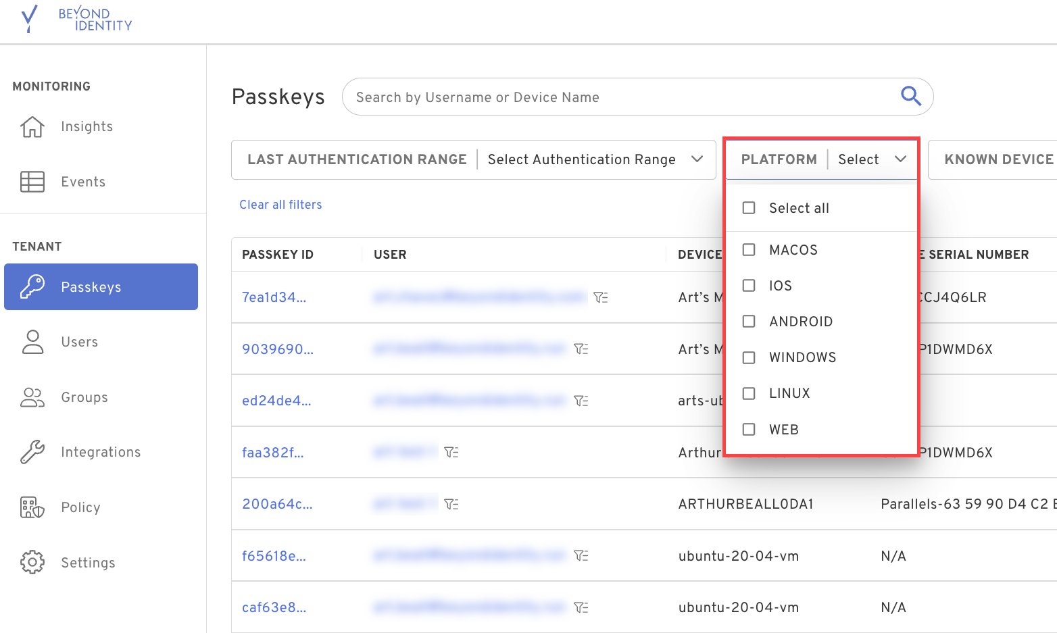Select the Groups people icon

(x=32, y=397)
